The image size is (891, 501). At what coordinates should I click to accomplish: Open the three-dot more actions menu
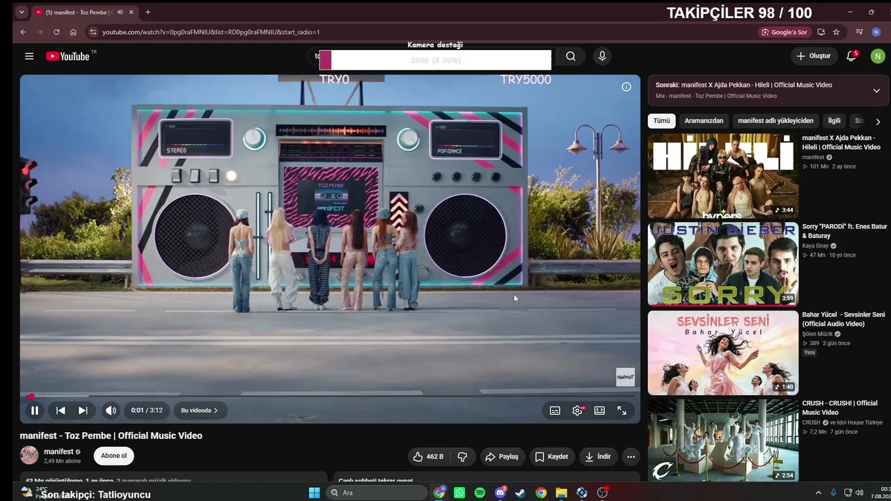631,456
